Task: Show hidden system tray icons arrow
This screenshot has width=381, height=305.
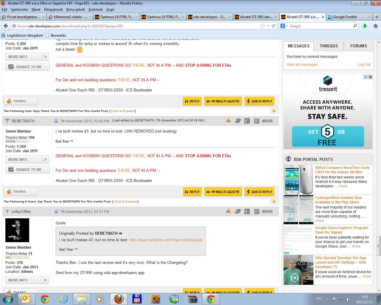Action: click(x=327, y=299)
